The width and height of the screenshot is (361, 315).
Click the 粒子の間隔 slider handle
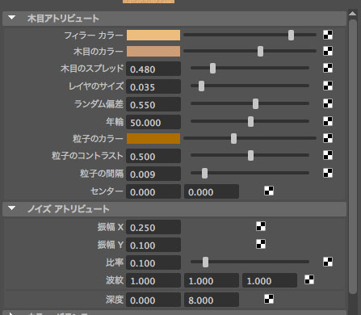click(204, 173)
